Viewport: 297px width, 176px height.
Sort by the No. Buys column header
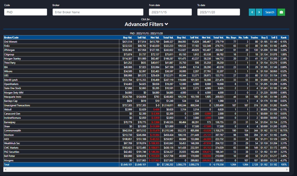[231, 38]
